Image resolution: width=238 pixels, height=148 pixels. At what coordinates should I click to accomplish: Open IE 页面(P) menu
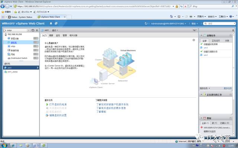pyautogui.click(x=202, y=16)
